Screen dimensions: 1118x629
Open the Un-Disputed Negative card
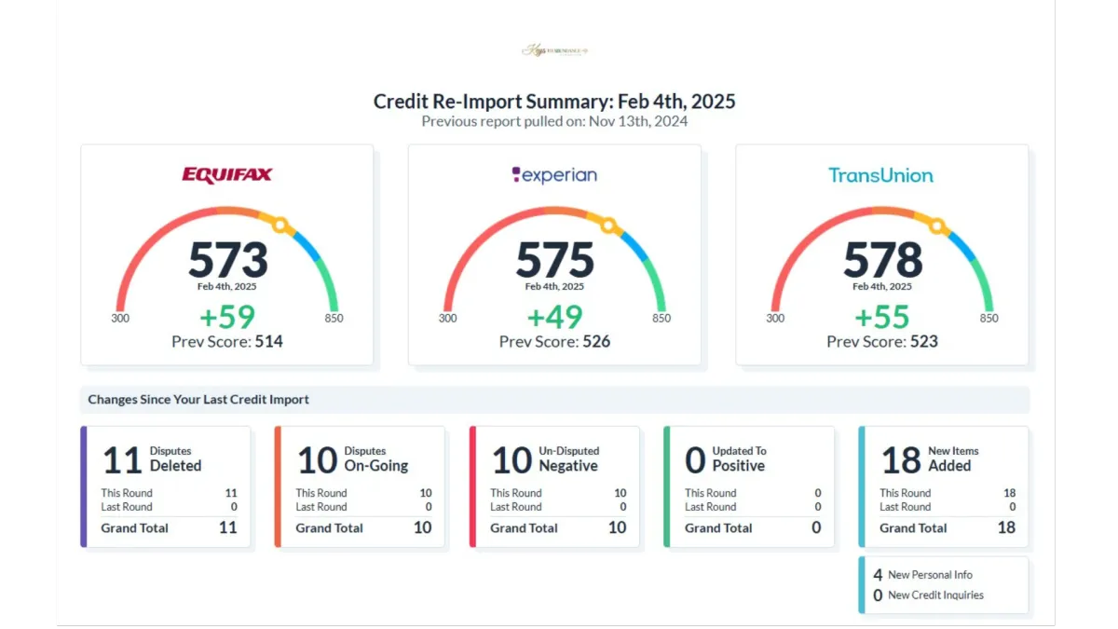pos(554,486)
